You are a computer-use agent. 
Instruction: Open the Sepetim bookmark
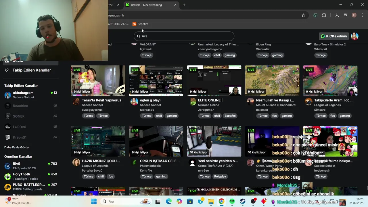140,24
